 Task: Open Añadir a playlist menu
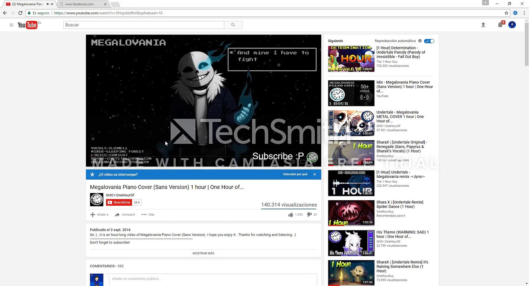tap(99, 215)
